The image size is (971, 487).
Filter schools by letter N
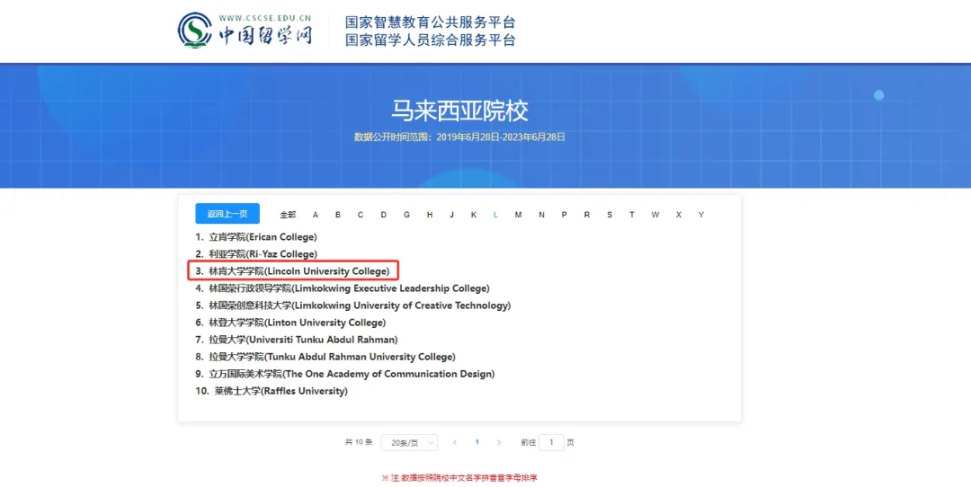[x=542, y=215]
